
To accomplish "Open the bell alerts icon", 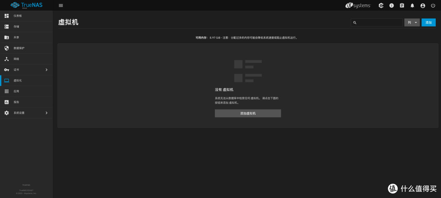I will coord(412,5).
